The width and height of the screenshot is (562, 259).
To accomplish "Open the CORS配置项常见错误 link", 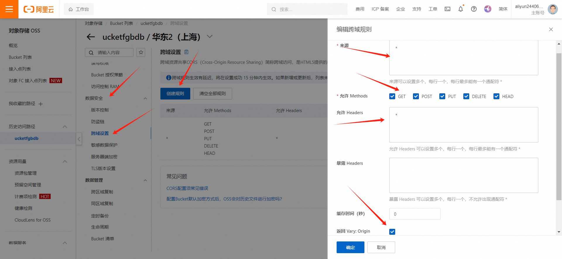I will tap(187, 188).
